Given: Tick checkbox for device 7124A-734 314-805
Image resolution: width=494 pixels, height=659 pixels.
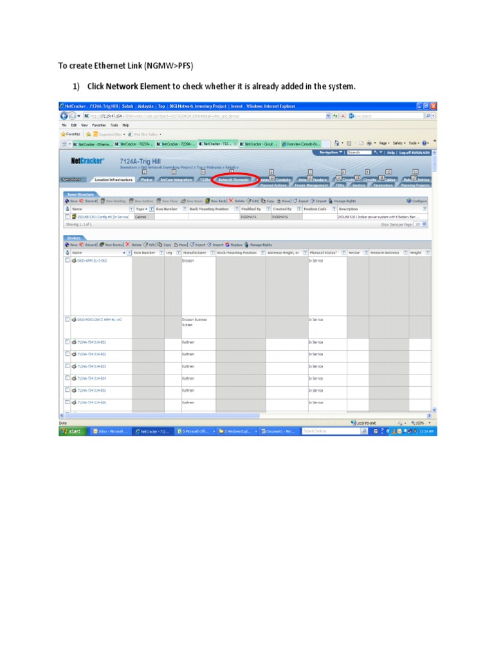Looking at the screenshot, I should point(67,390).
